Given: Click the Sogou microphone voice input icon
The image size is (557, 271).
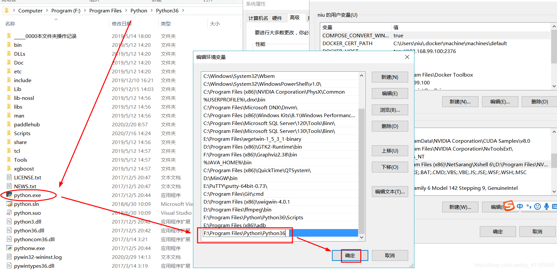Looking at the screenshot, I should coord(547,207).
